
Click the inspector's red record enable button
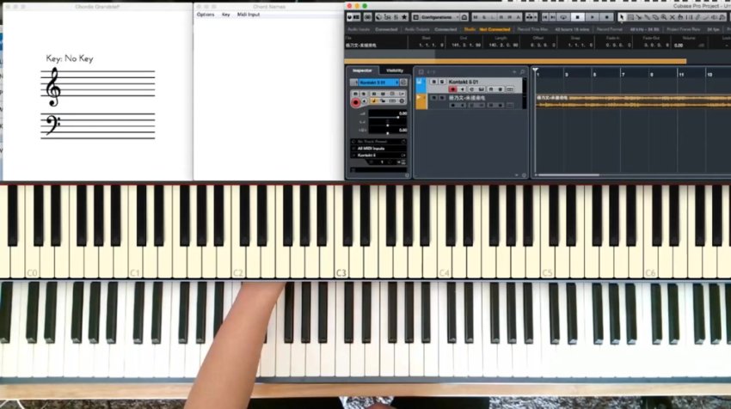click(x=356, y=101)
